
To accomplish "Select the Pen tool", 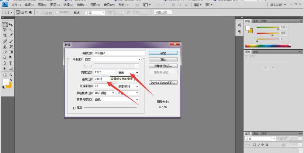I will [x=5, y=63].
